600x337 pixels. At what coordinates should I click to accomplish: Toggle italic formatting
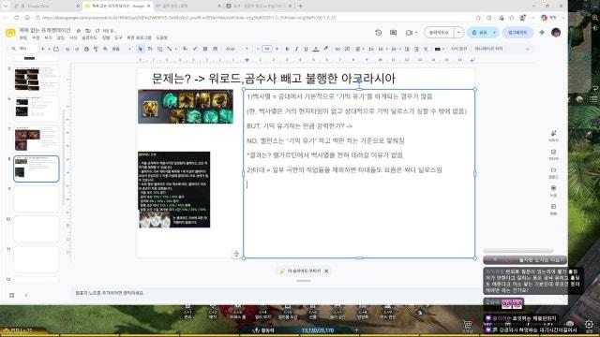pos(296,49)
